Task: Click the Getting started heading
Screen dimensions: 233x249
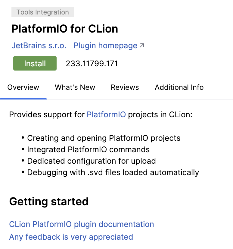Action: [49, 201]
